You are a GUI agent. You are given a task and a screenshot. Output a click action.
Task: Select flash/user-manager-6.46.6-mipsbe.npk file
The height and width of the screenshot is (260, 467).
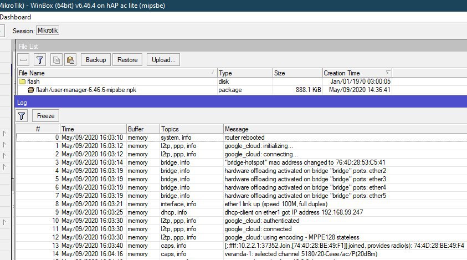[x=86, y=90]
